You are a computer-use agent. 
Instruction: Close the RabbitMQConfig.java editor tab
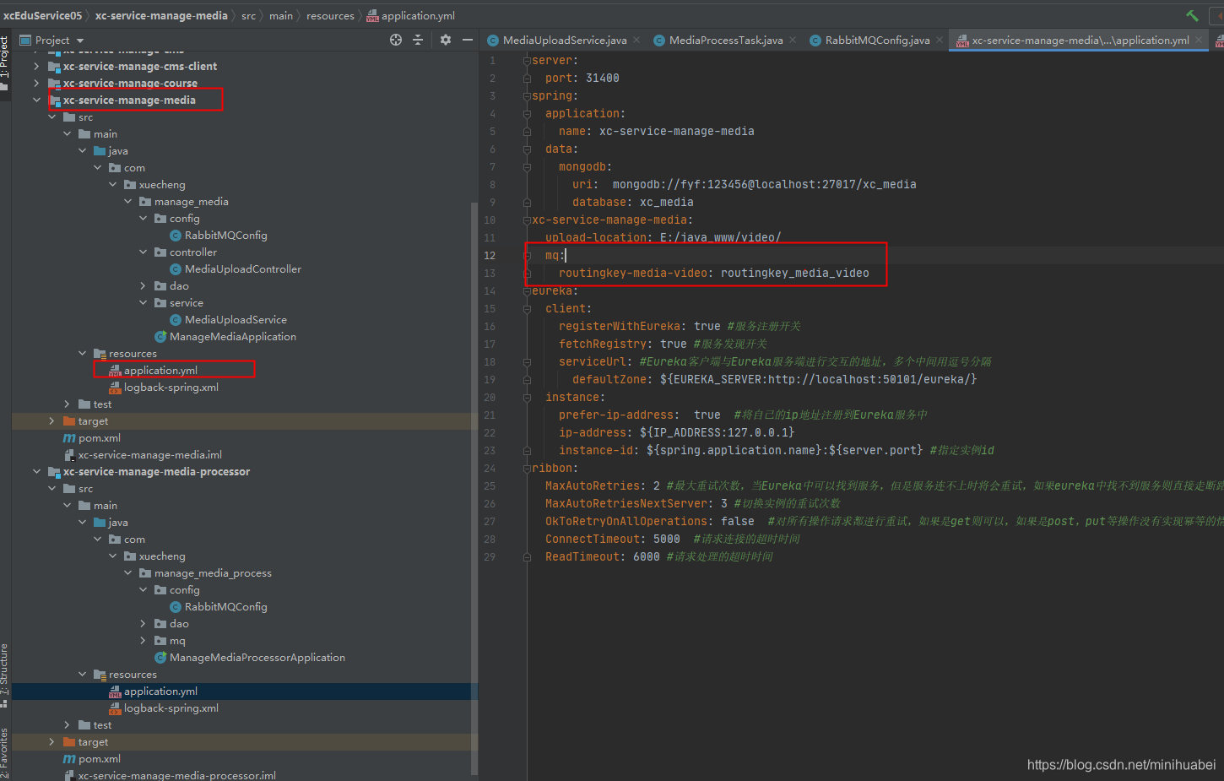click(940, 40)
